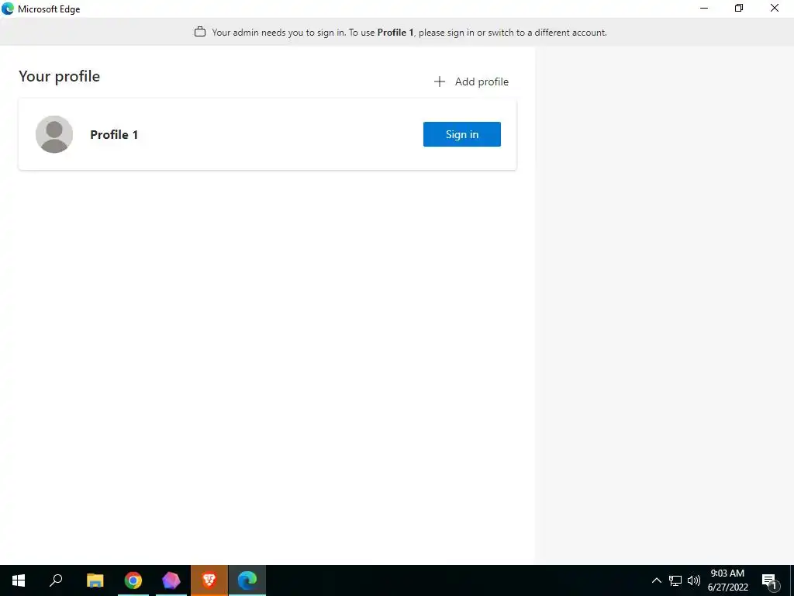Close the Microsoft Edge window
The width and height of the screenshot is (794, 596).
(x=775, y=9)
